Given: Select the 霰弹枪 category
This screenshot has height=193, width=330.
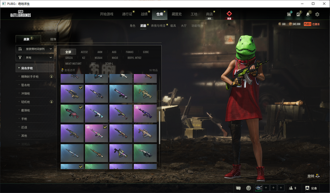Looking at the screenshot, I should 35,110.
